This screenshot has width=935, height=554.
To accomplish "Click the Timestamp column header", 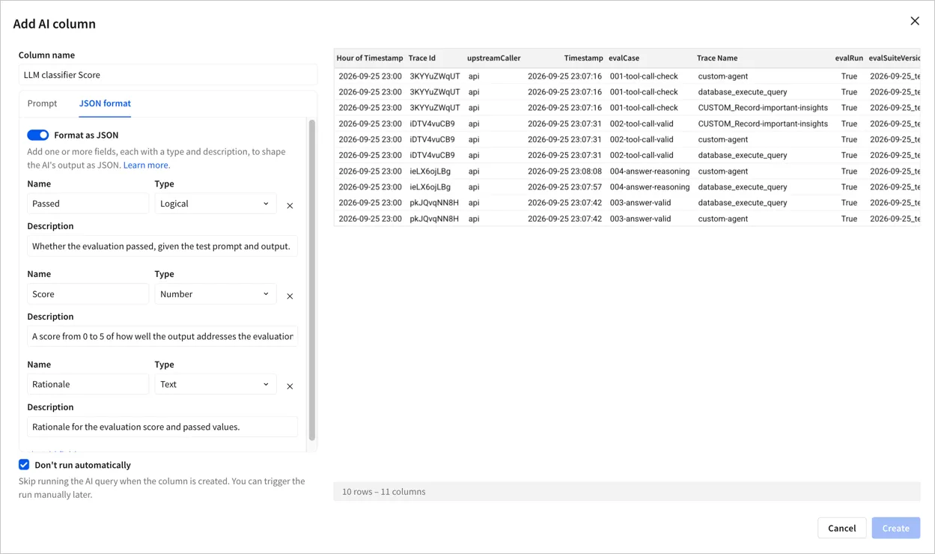I will [x=583, y=58].
